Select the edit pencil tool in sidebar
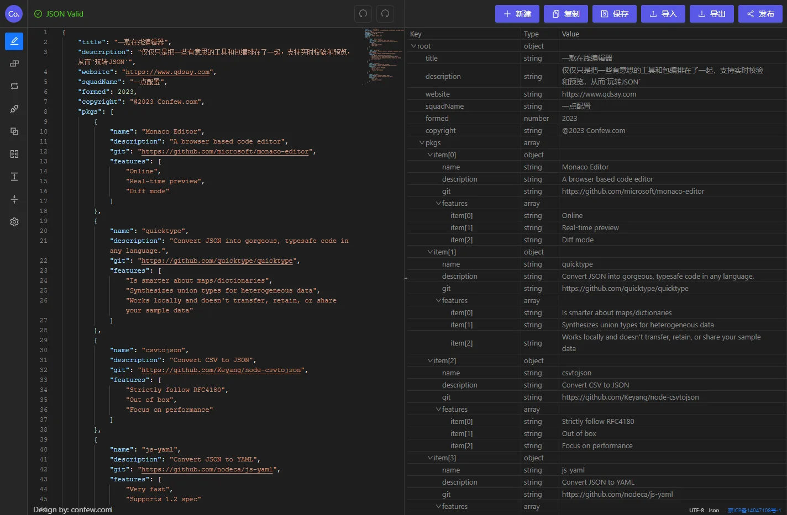 (14, 41)
